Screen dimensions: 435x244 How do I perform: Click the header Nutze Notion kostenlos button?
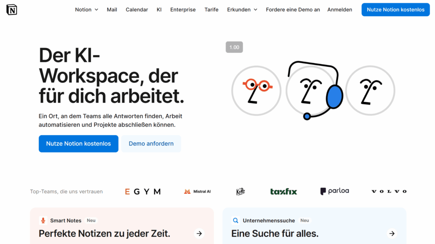(395, 10)
